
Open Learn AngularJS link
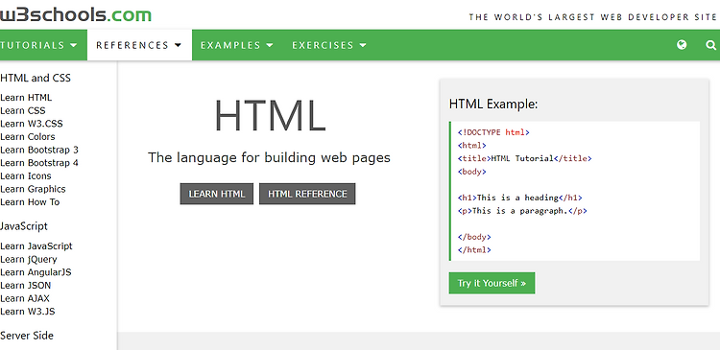[36, 272]
